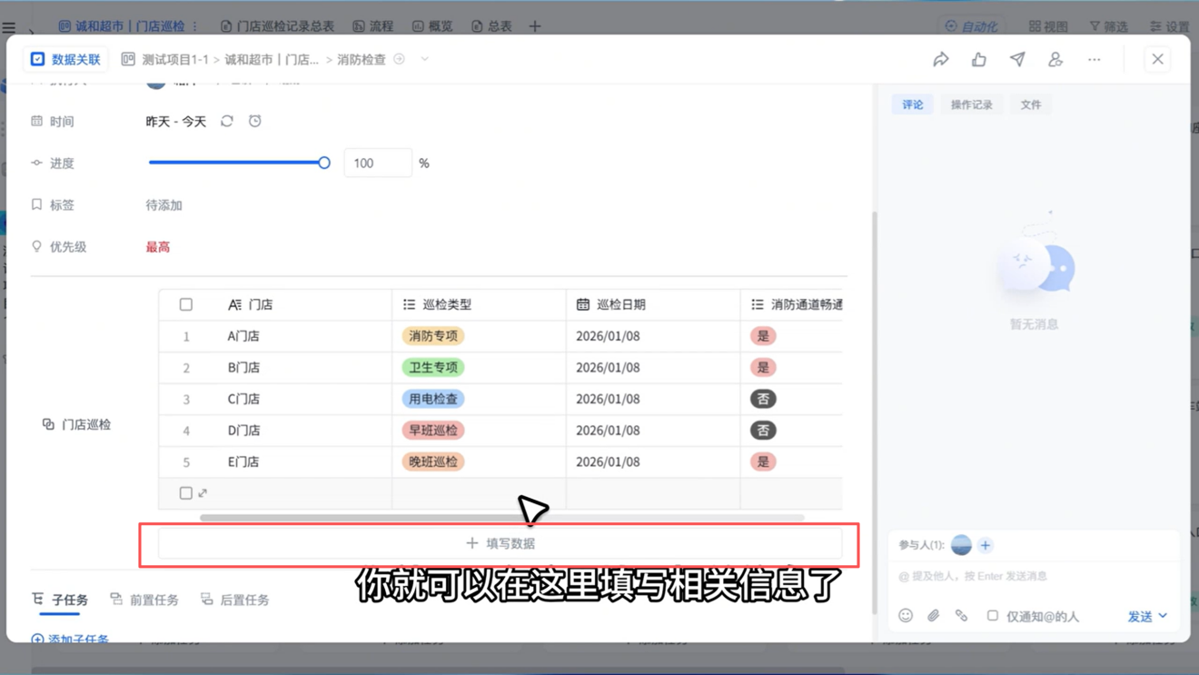
Task: Click the plus add-tab icon in background bar
Action: click(535, 26)
